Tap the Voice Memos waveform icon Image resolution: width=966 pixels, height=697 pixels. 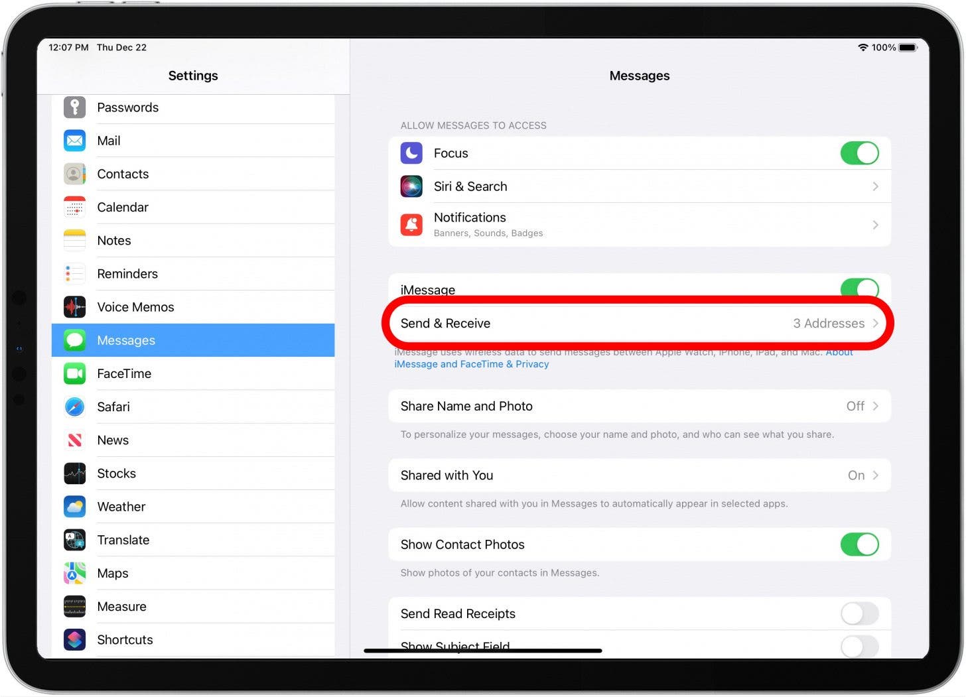(x=74, y=307)
